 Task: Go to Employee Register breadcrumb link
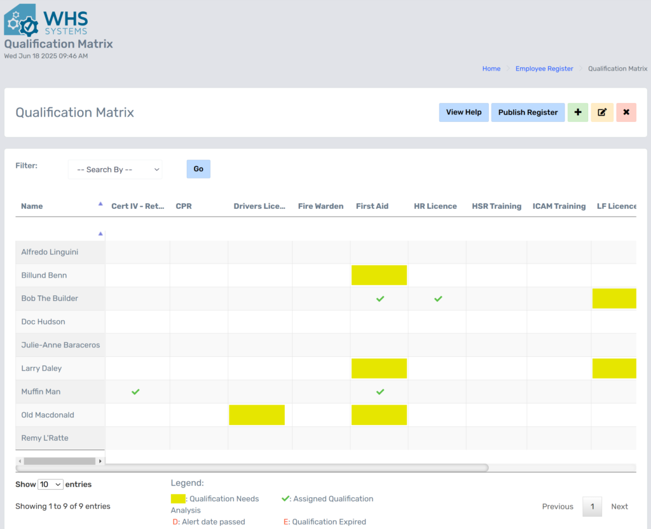click(x=544, y=69)
